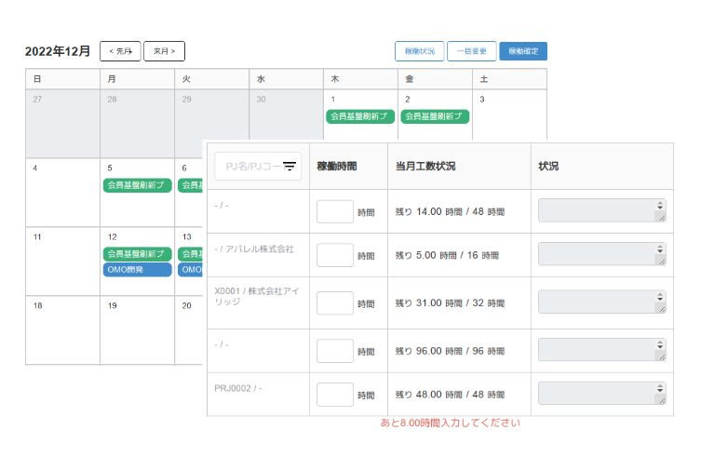Viewport: 701px width, 457px height.
Task: Focus the PJ名/PJコード filter input
Action: (258, 167)
